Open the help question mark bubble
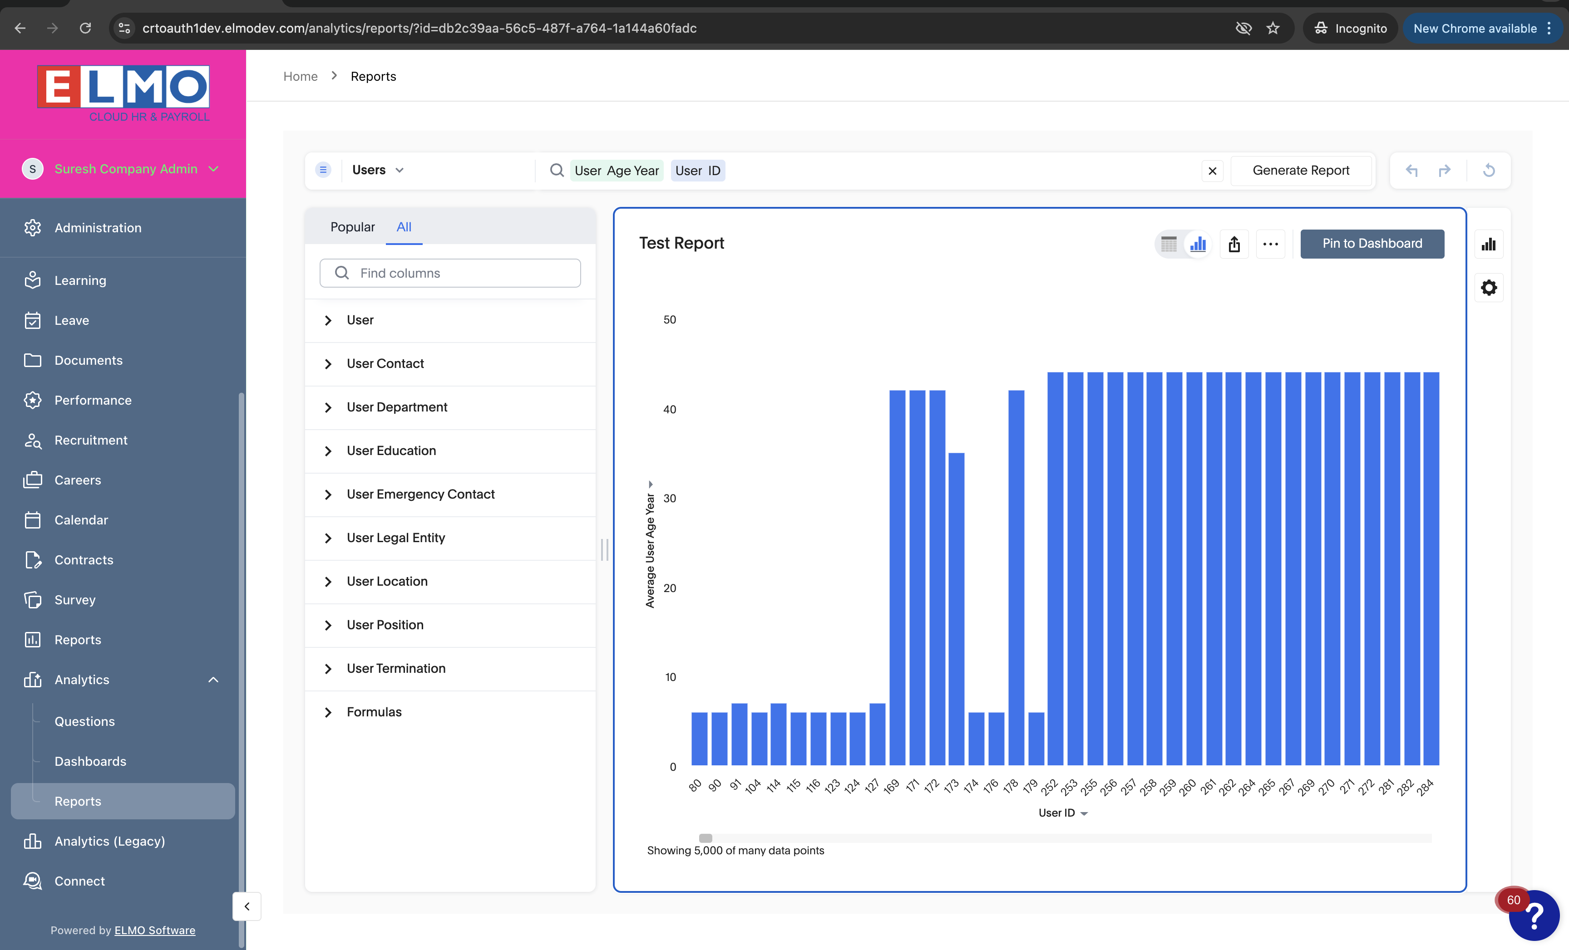This screenshot has height=950, width=1569. pos(1534,916)
